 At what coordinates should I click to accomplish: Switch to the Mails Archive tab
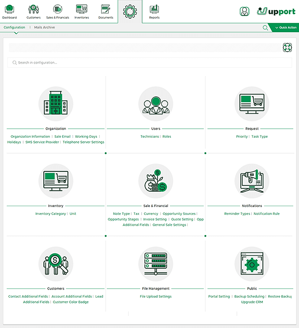coord(44,27)
